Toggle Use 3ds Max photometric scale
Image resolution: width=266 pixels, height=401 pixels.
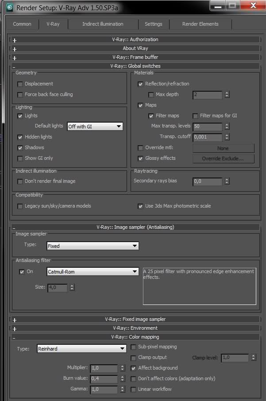140,206
